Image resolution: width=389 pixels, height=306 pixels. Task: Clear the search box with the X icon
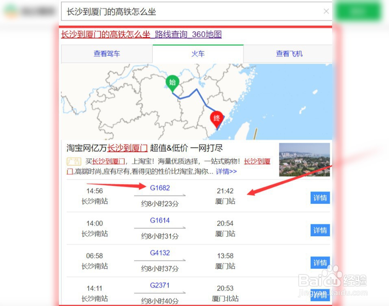[326, 11]
